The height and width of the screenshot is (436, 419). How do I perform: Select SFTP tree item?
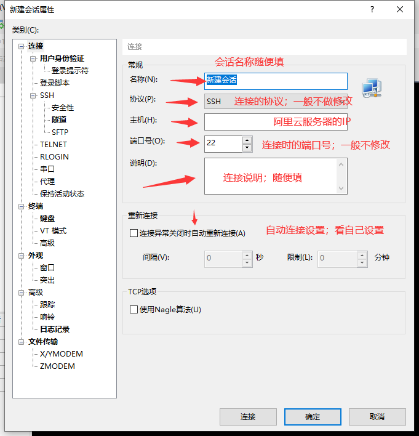60,132
